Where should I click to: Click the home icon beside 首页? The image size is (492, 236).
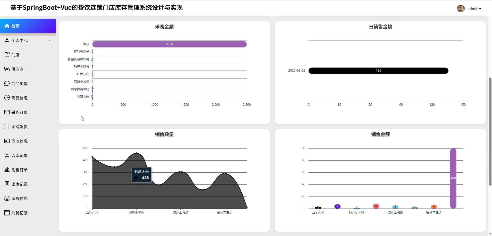7,26
